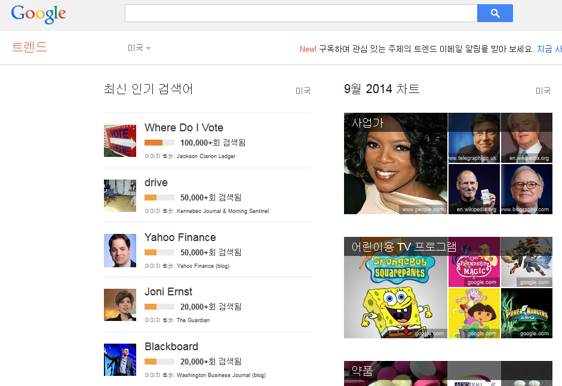Click the 100,000+ search count bar
This screenshot has width=562, height=386.
[x=159, y=143]
